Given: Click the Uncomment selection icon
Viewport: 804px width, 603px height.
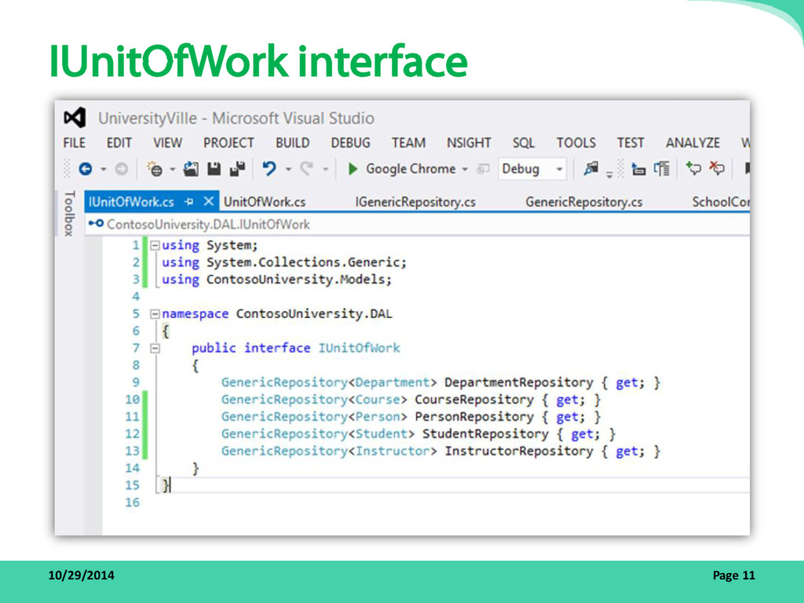Looking at the screenshot, I should coord(717,169).
